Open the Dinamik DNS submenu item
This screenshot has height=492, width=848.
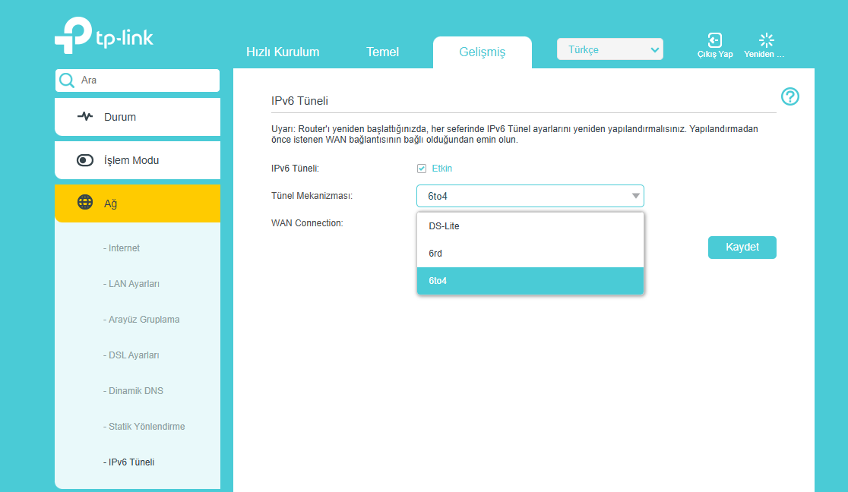tap(133, 391)
